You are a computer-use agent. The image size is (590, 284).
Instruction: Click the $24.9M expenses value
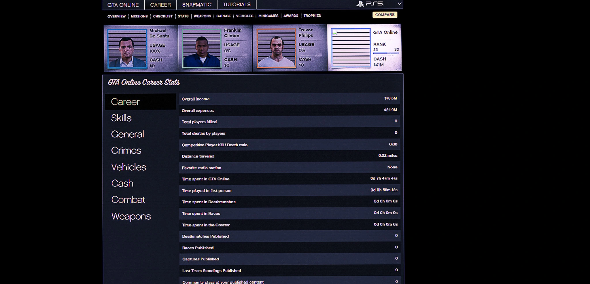[x=391, y=110]
